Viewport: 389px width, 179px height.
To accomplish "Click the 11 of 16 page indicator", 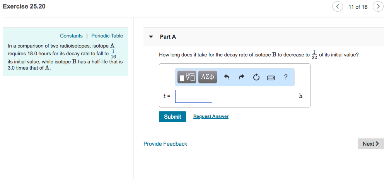I will [x=358, y=7].
